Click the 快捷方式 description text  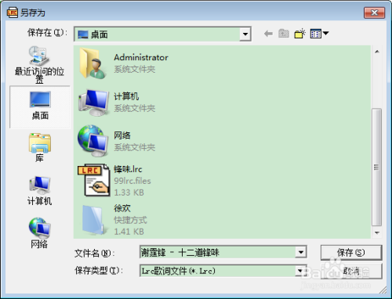click(130, 220)
